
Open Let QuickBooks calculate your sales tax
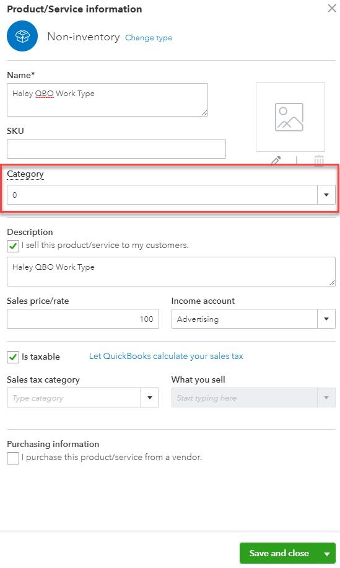point(166,356)
